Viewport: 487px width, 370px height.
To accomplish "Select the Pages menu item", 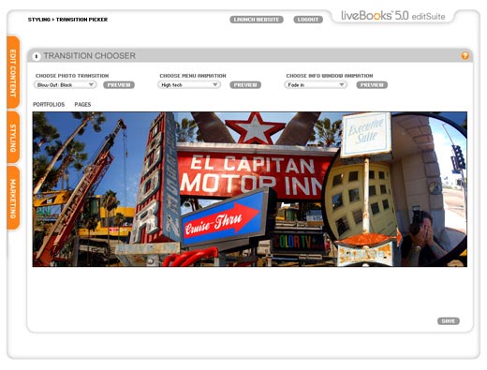I will 82,104.
